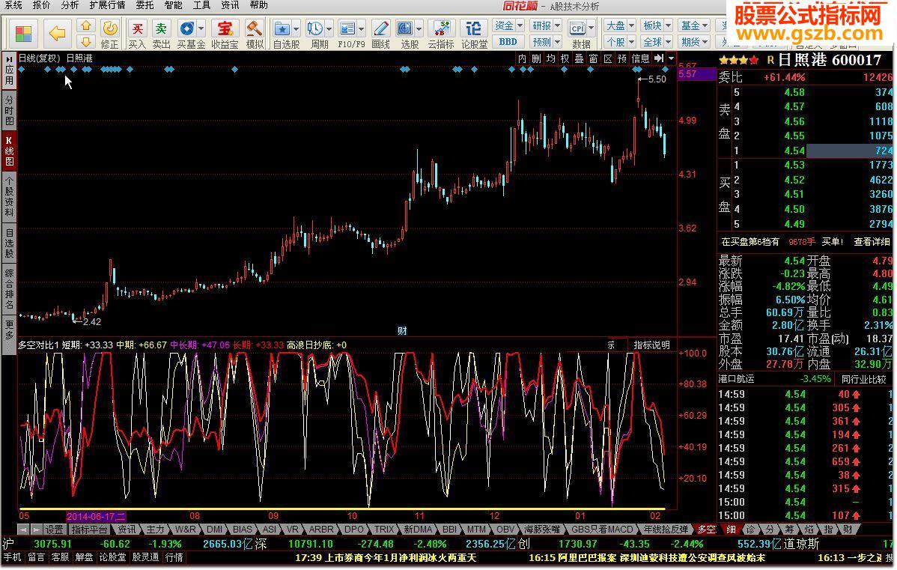The width and height of the screenshot is (897, 570).
Task: Open the 云指标 cloud indicator icon
Action: click(440, 33)
